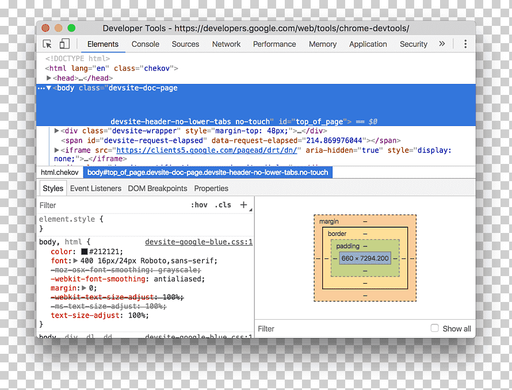
Task: Toggle the device toolbar icon
Action: 64,44
